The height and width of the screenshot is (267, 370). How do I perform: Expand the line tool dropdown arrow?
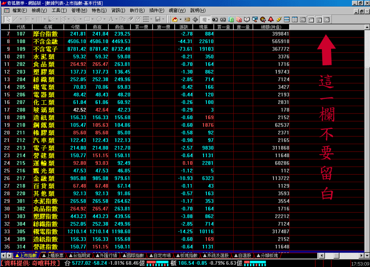click(21, 19)
